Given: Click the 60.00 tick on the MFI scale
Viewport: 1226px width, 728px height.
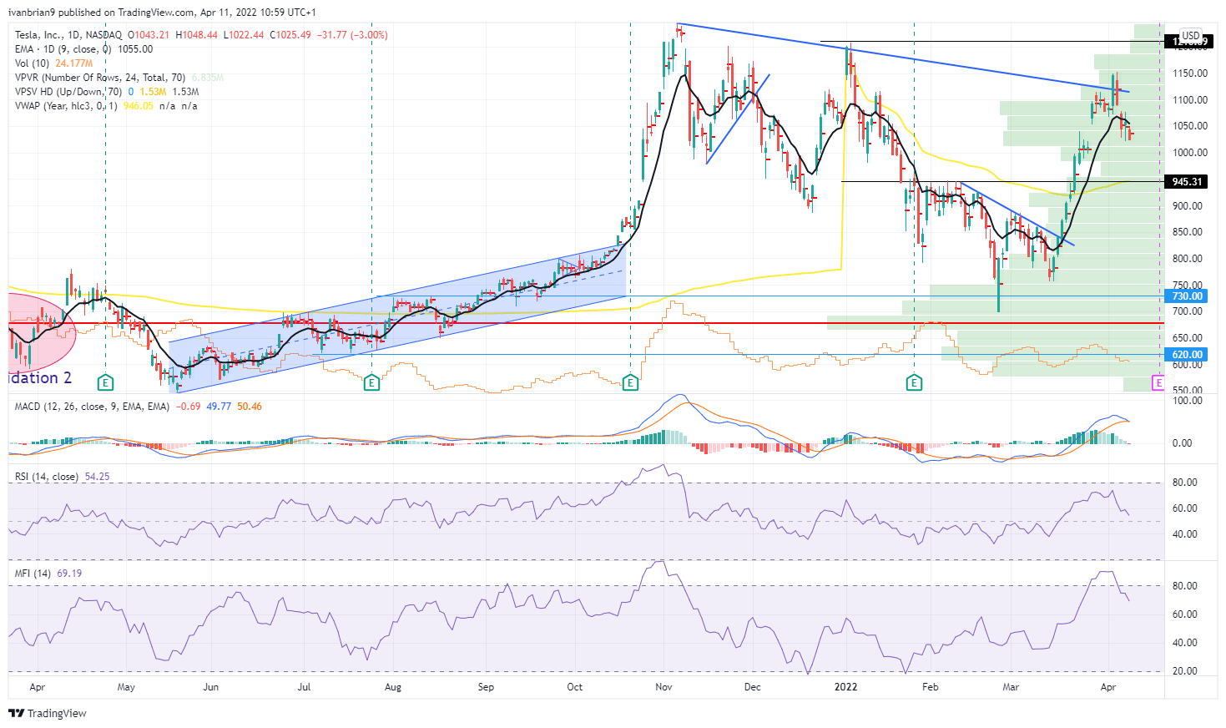Looking at the screenshot, I should [1185, 614].
